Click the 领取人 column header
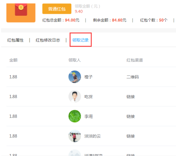Screen dimensions: 176x156 [74, 60]
